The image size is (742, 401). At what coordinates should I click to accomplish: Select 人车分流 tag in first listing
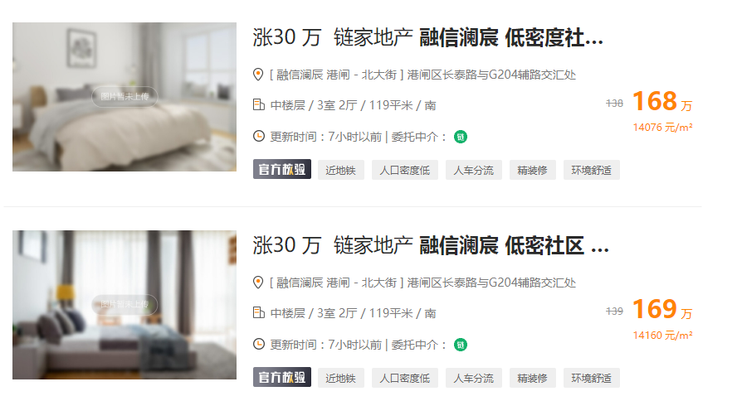(474, 170)
